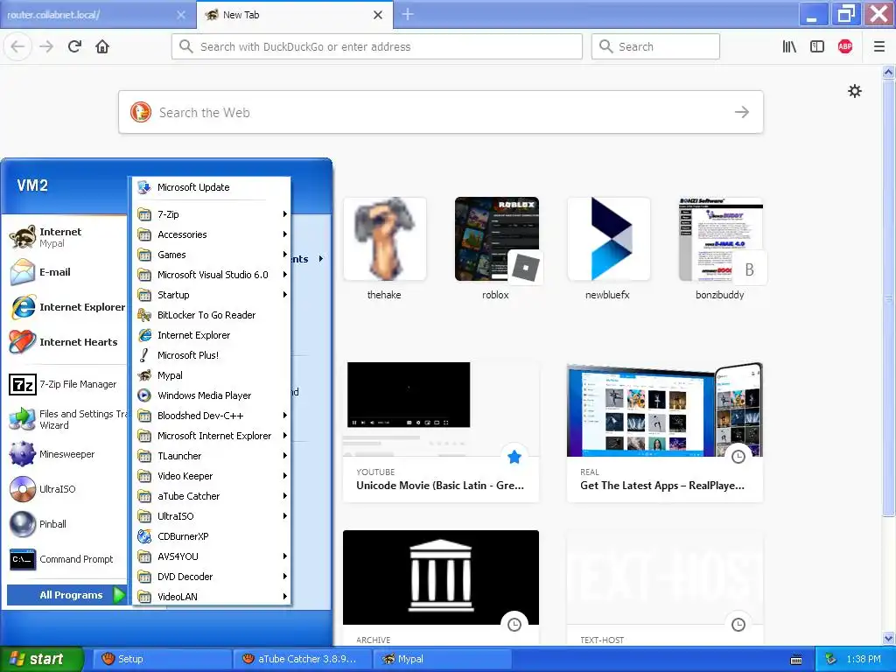
Task: Click the All Programs button
Action: click(x=66, y=595)
